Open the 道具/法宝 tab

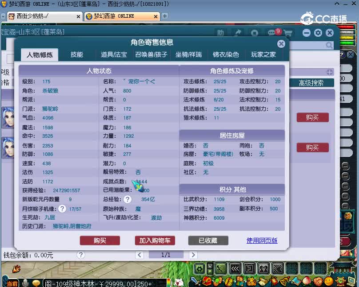pos(114,54)
